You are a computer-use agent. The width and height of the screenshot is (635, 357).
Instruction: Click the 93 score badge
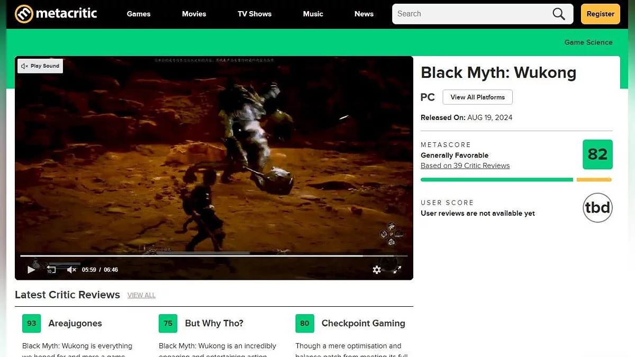[32, 324]
